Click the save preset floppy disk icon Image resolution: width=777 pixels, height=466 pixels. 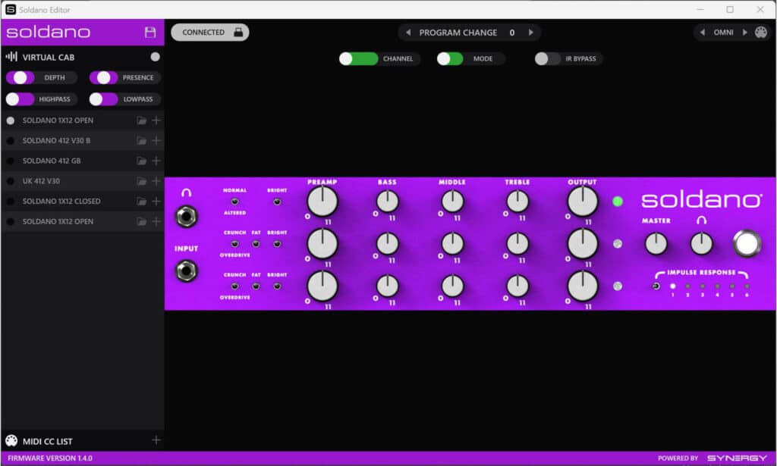pyautogui.click(x=150, y=32)
